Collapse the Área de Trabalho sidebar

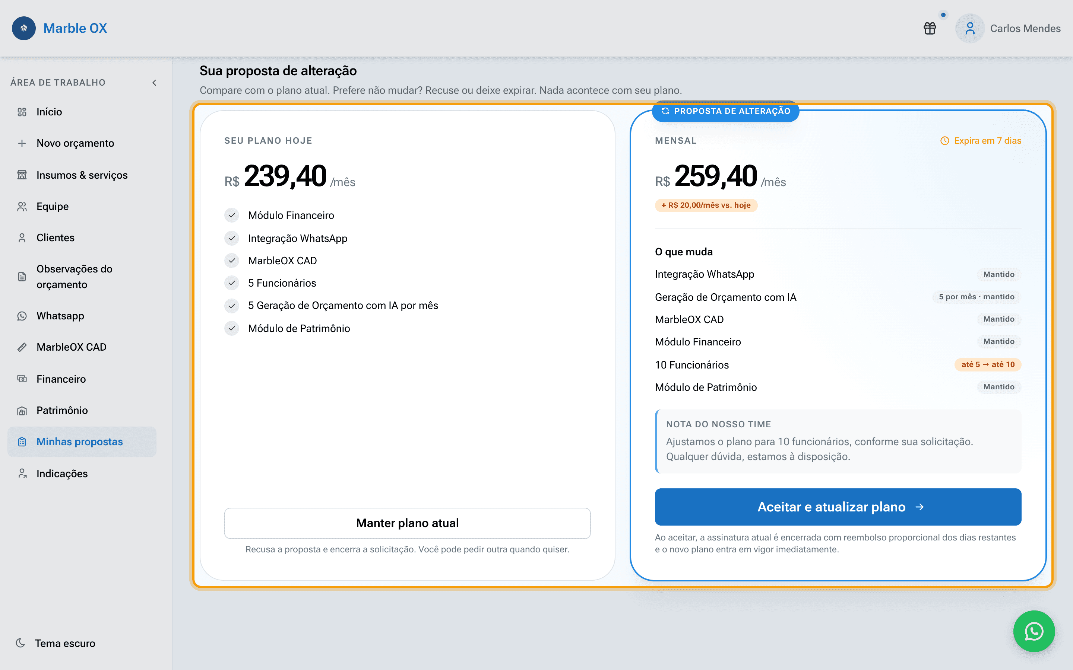point(154,82)
